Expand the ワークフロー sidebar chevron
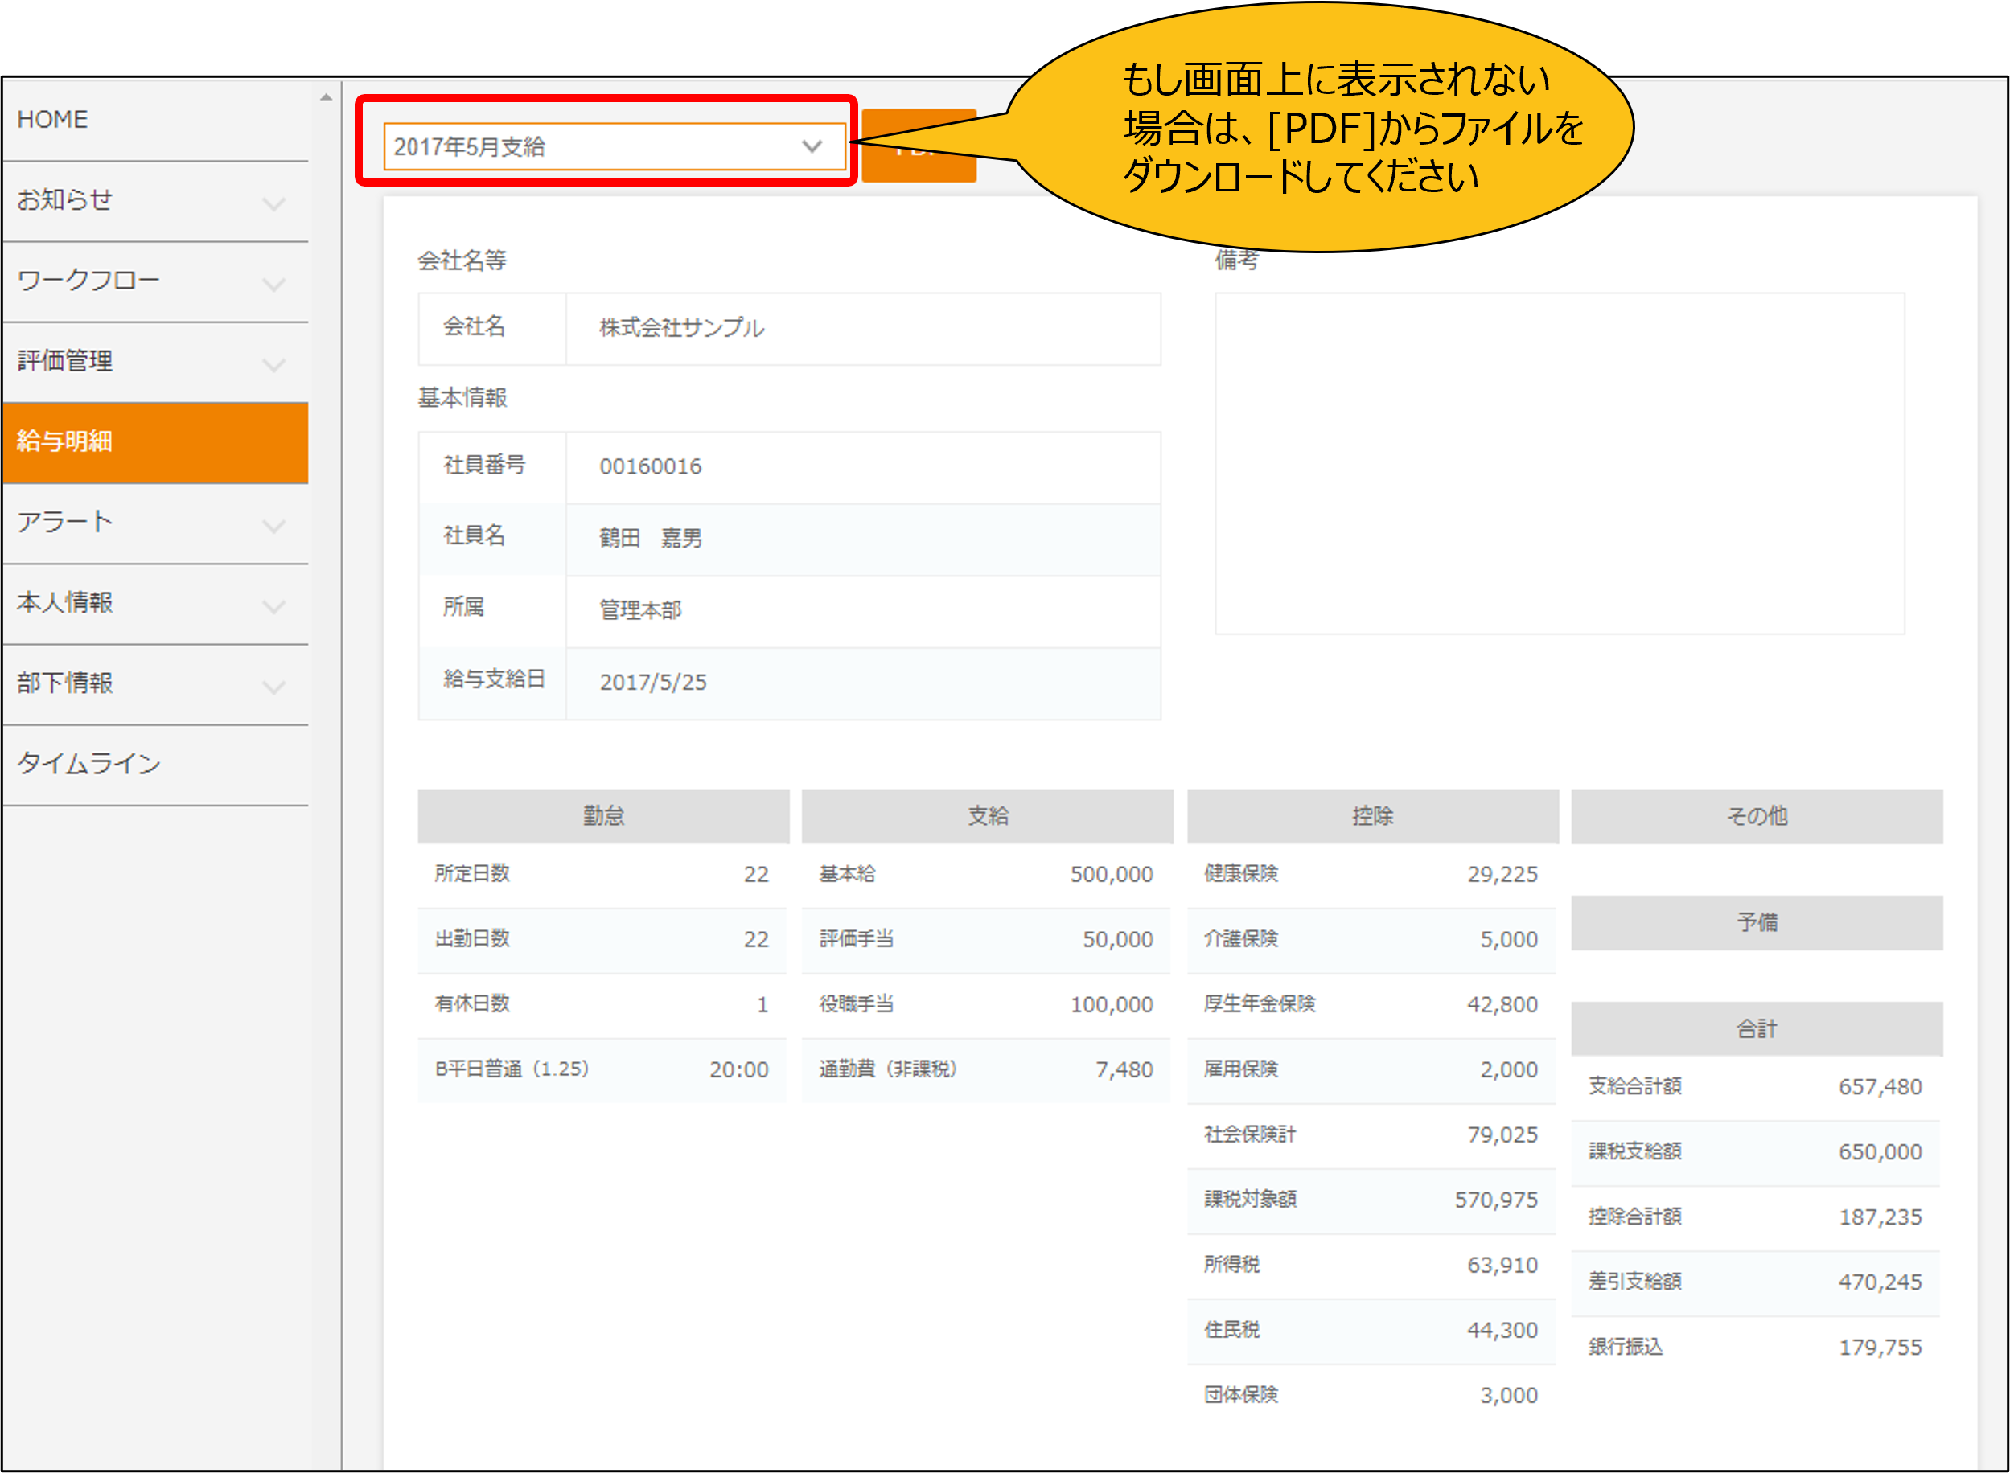The image size is (2010, 1473). 273,285
